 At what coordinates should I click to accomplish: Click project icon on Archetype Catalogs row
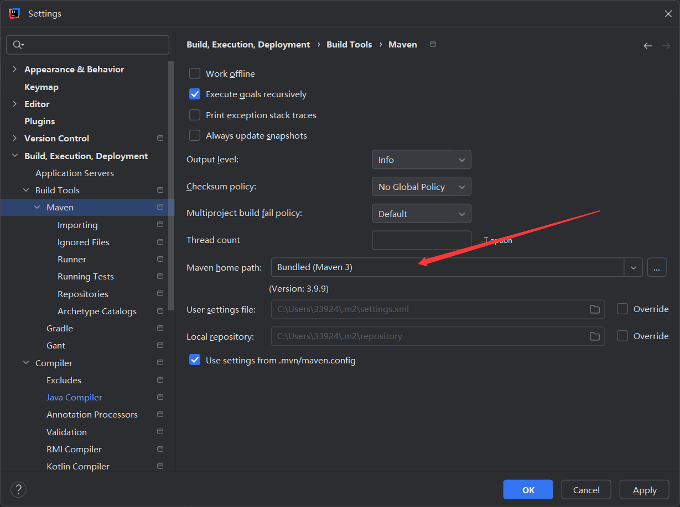click(160, 311)
